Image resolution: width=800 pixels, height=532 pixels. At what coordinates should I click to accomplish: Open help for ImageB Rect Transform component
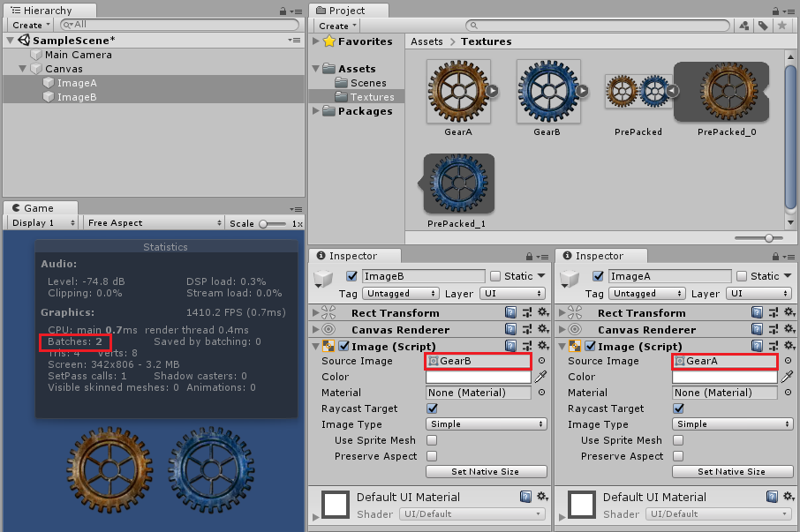tap(510, 312)
